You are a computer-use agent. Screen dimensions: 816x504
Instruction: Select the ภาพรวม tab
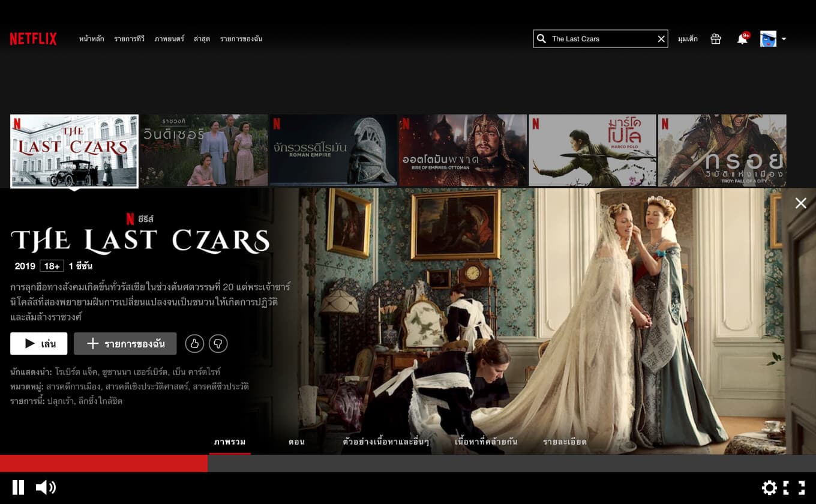(230, 442)
